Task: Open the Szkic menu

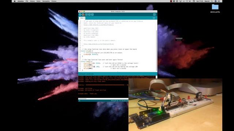Action: coord(38,1)
